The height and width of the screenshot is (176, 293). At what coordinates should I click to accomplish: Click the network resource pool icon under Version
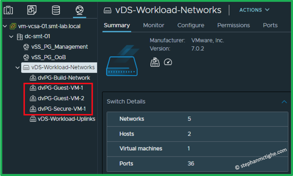155,62
